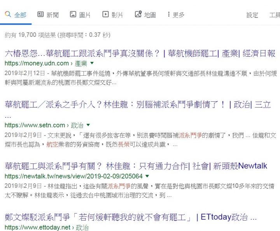Click the newspaper icon of 新聞 tab

point(40,14)
